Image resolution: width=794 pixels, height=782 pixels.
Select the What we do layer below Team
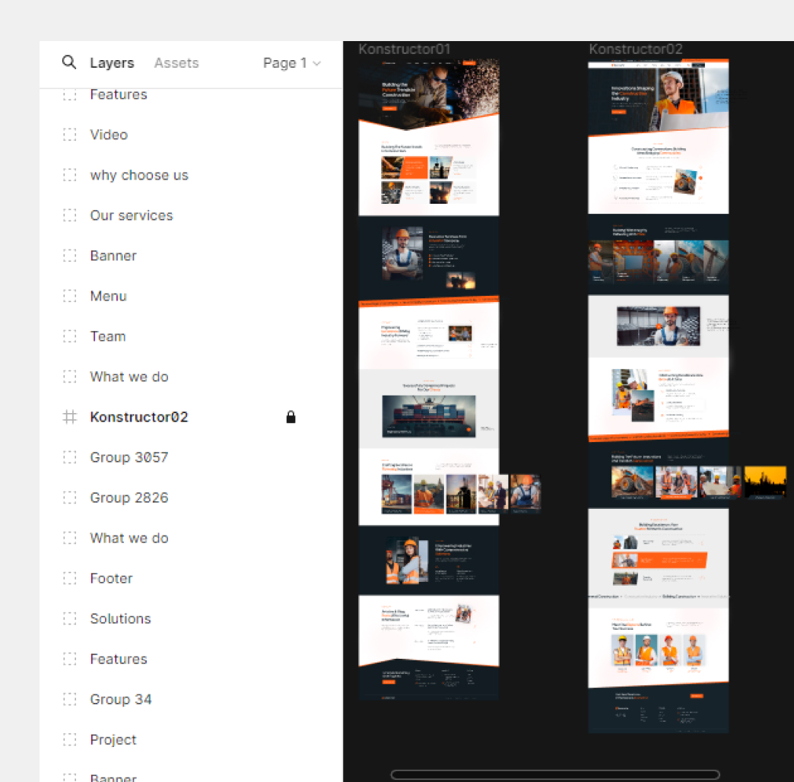[x=129, y=377]
